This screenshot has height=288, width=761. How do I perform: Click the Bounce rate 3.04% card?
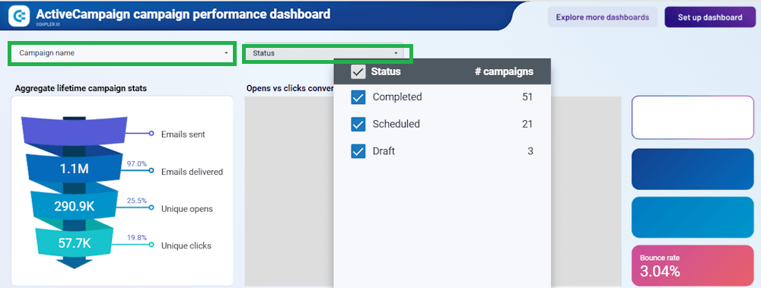[x=693, y=266]
